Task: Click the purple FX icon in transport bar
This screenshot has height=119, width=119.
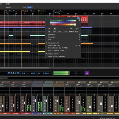Action: tap(87, 73)
